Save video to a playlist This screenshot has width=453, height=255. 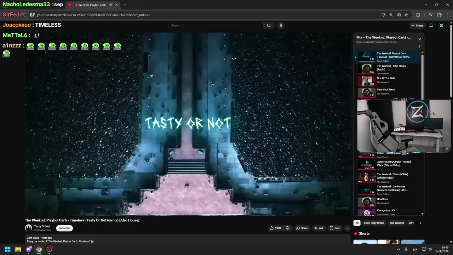click(x=334, y=228)
